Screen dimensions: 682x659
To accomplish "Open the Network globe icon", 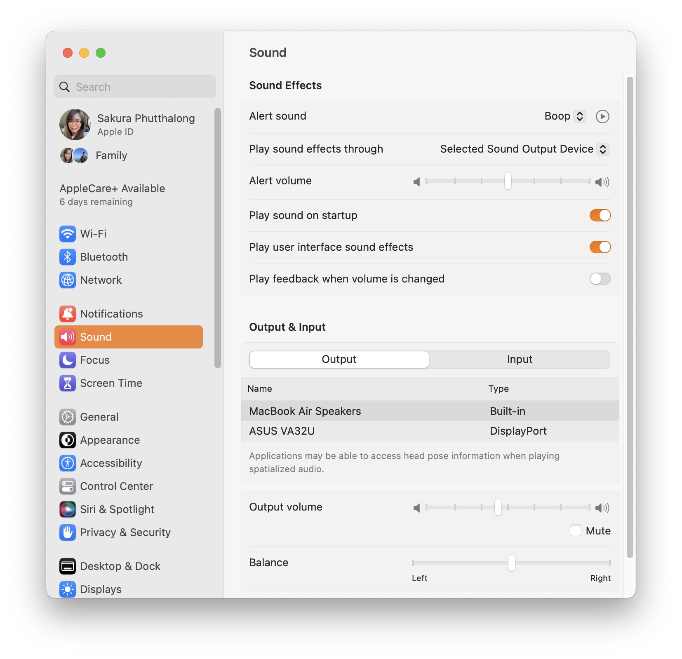I will pyautogui.click(x=68, y=280).
